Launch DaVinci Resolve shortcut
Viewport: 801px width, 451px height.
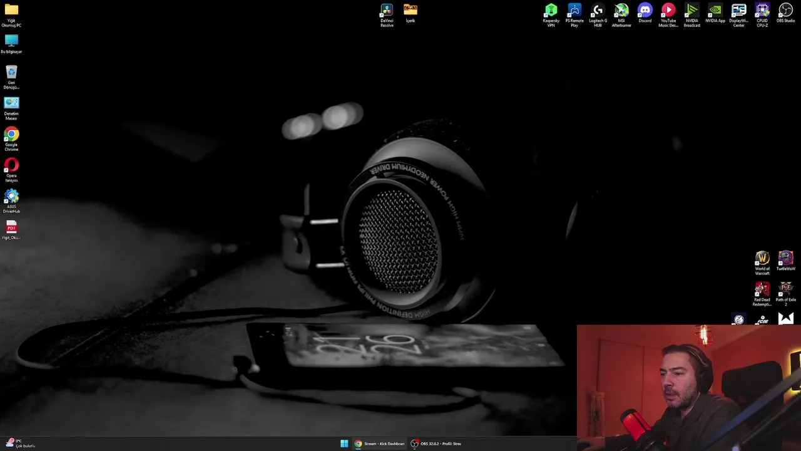coord(387,15)
